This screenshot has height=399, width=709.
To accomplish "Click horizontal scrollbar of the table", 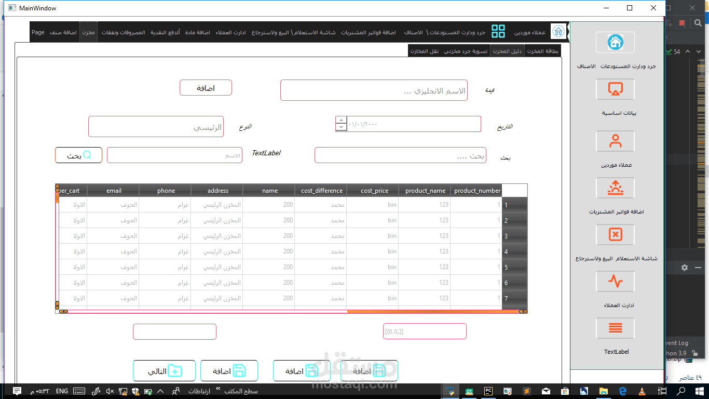I will (x=293, y=311).
